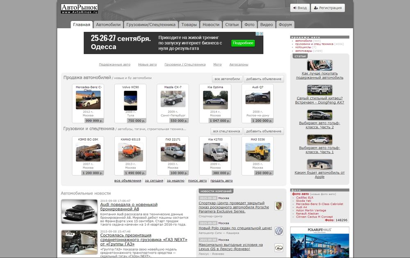Go to the Статьи tab
Image resolution: width=410 pixels, height=258 pixels.
pyautogui.click(x=232, y=25)
